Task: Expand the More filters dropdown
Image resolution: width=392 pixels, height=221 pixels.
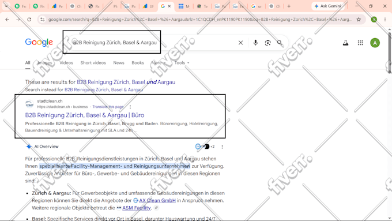Action: [159, 63]
